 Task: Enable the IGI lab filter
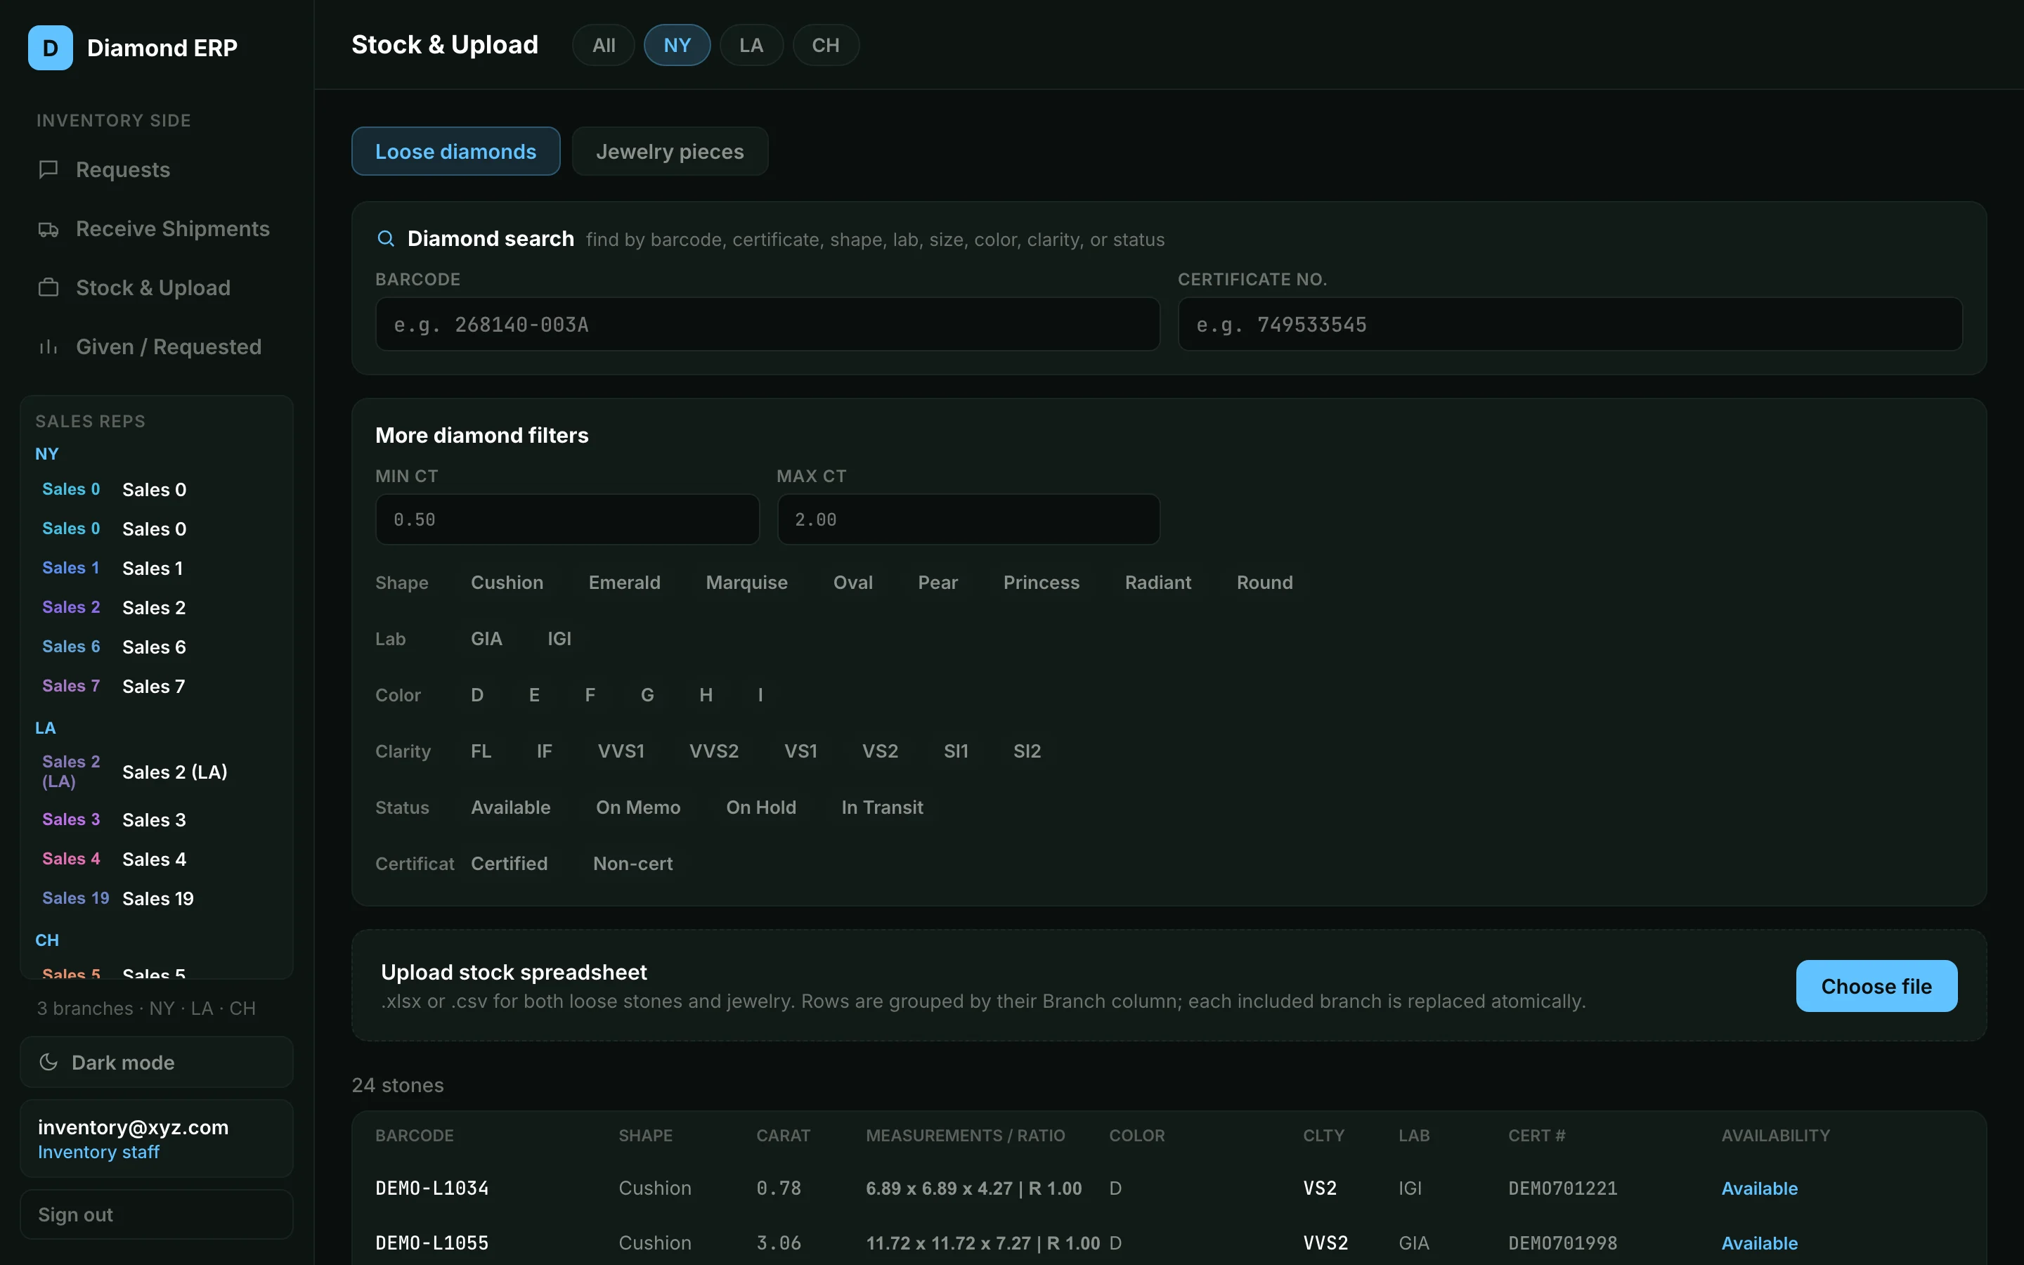click(x=559, y=638)
